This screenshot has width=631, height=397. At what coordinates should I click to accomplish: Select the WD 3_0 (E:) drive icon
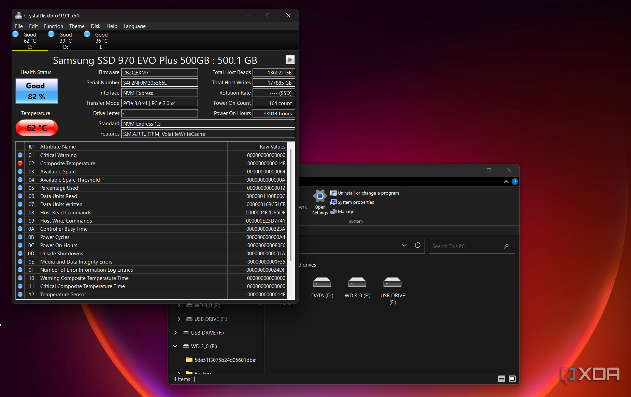(x=357, y=282)
